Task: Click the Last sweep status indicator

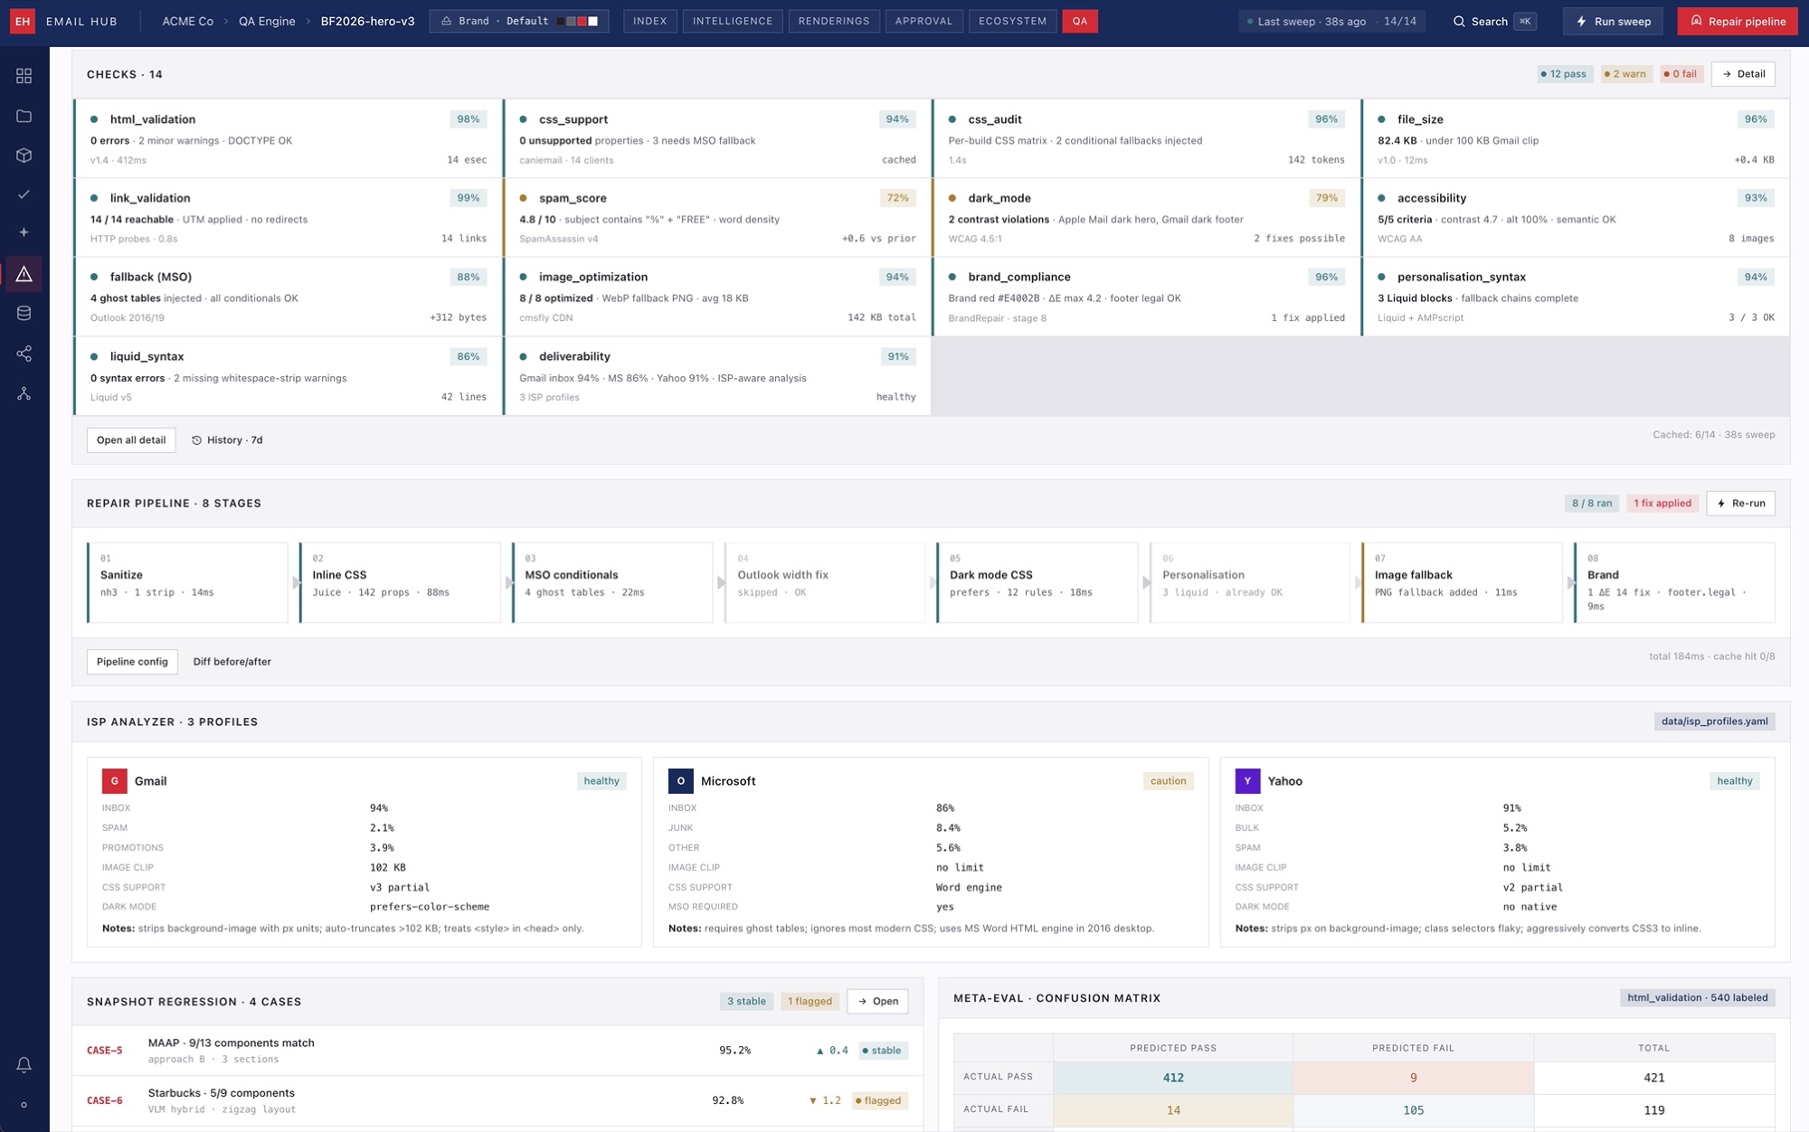Action: [x=1331, y=21]
